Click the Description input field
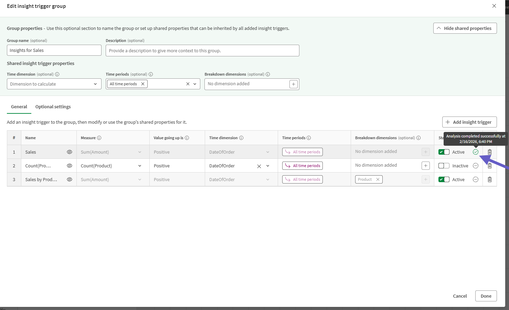 click(x=202, y=51)
